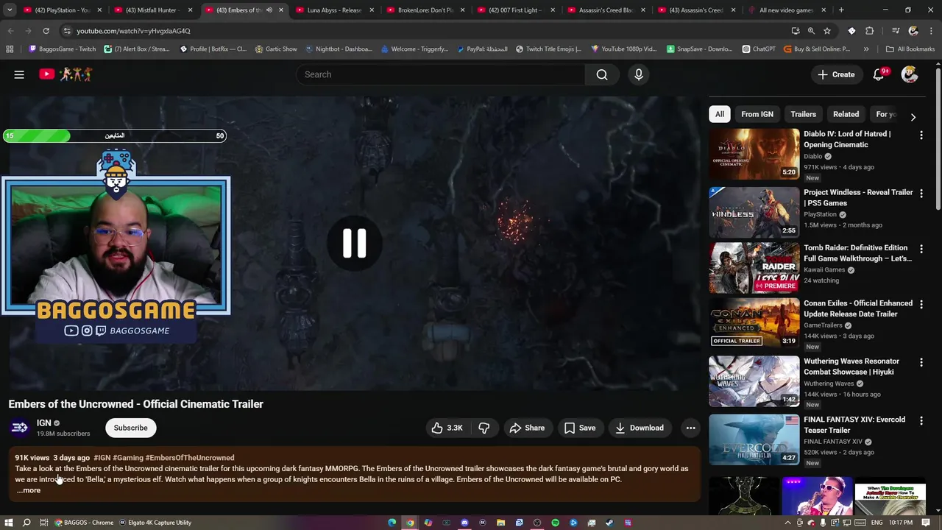Select the Trailers filter chip
This screenshot has width=942, height=530.
[x=803, y=114]
